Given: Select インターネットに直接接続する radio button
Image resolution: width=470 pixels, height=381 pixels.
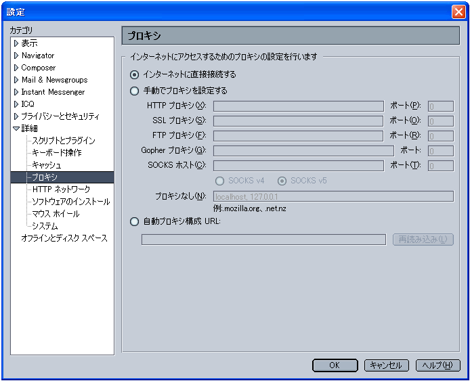Looking at the screenshot, I should coord(134,74).
